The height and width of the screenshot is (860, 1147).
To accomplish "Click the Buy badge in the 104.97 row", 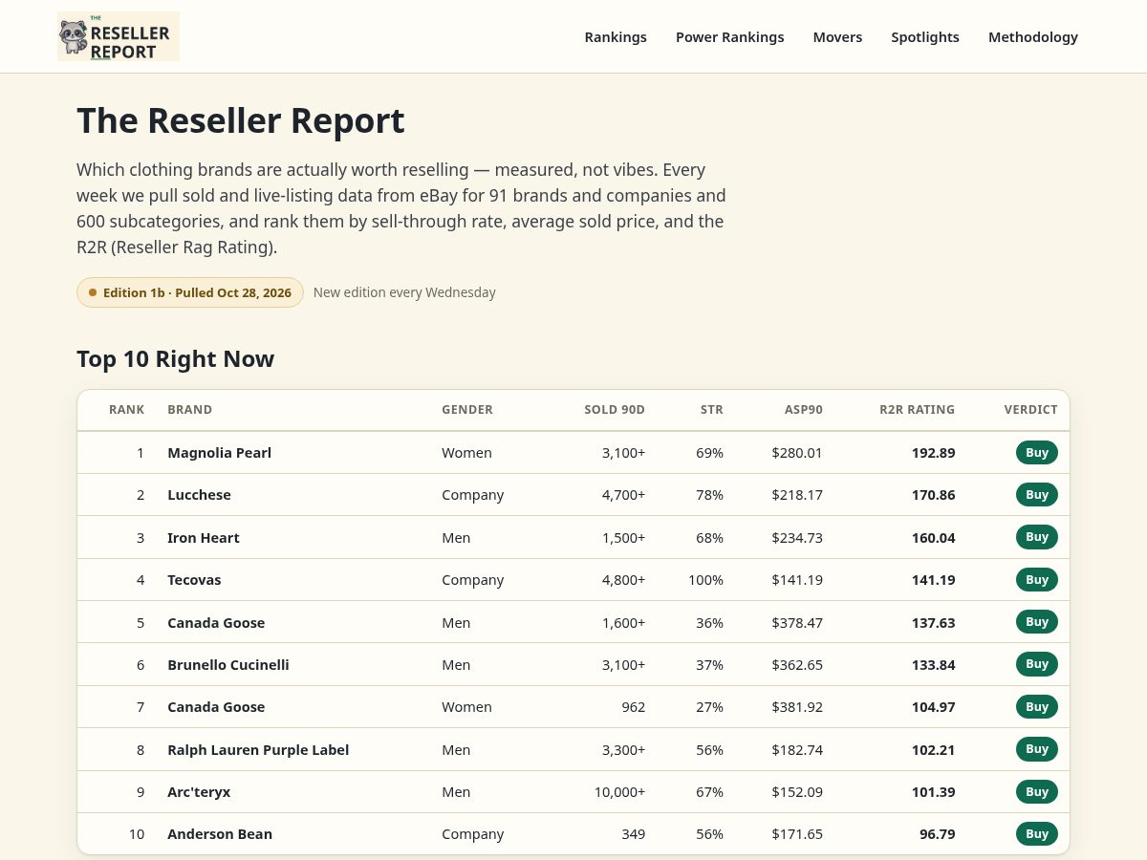I will [1037, 707].
